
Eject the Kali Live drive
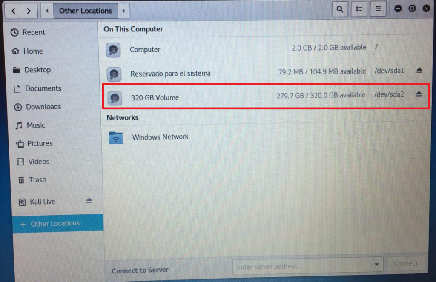click(89, 200)
